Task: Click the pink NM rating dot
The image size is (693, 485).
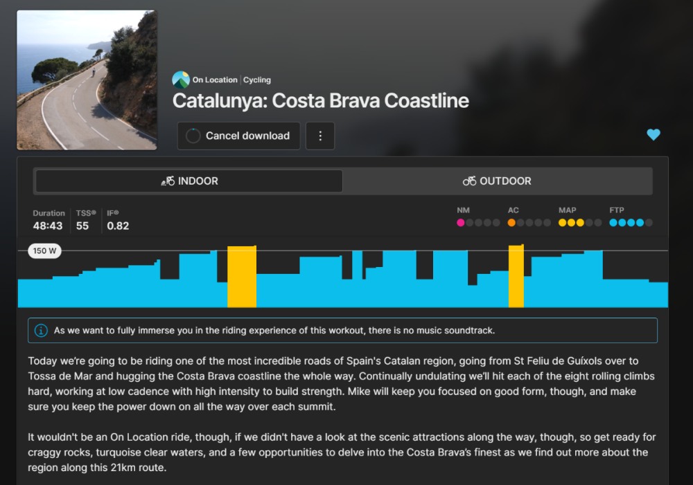Action: (x=461, y=223)
